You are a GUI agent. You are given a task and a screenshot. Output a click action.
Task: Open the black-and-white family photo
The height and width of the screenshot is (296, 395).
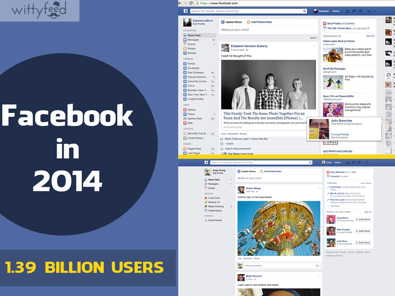tap(268, 84)
